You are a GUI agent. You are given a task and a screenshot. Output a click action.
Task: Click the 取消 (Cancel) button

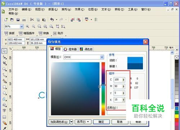pyautogui.click(x=120, y=122)
